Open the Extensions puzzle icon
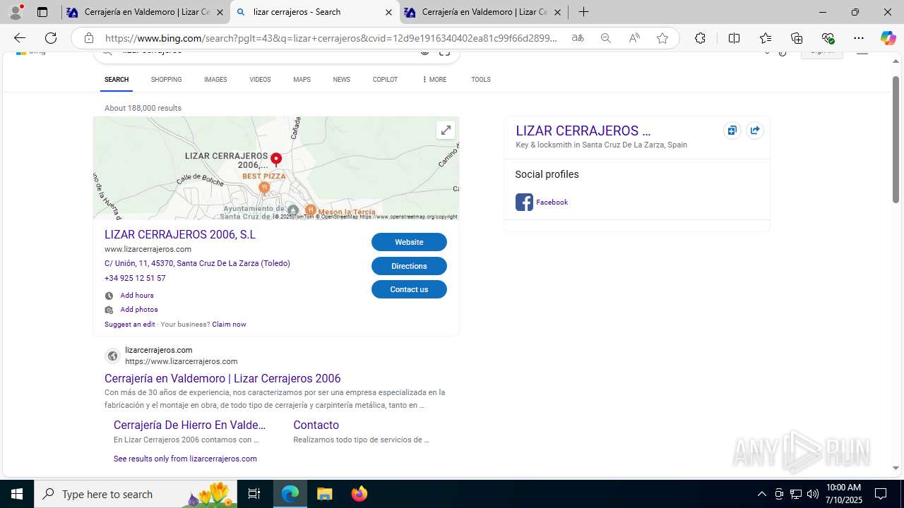This screenshot has width=904, height=508. coord(700,38)
